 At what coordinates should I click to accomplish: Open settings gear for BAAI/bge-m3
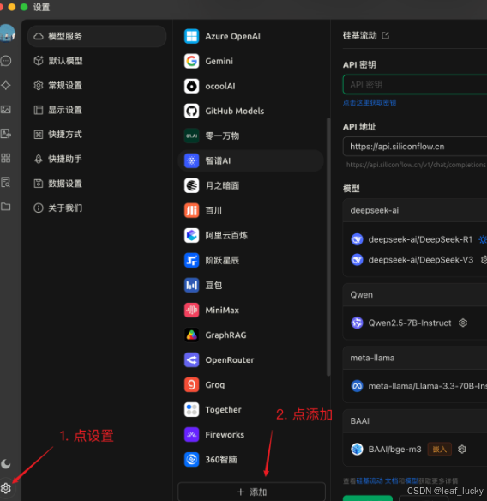pyautogui.click(x=462, y=450)
